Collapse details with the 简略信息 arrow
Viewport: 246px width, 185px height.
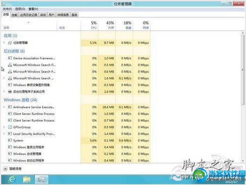5,169
